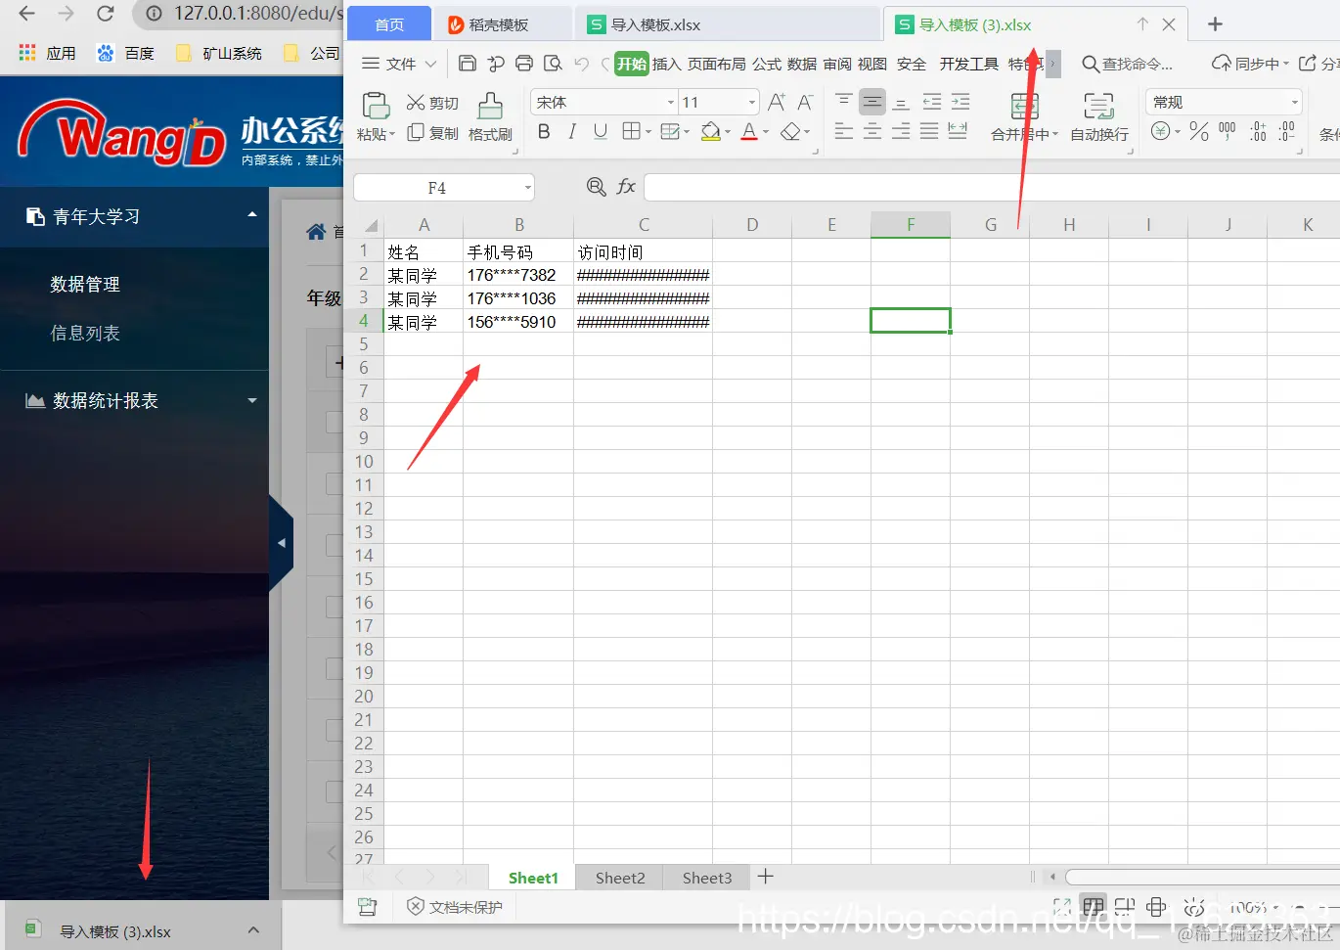Select bottom vertical alignment icon
The height and width of the screenshot is (950, 1340).
pos(902,102)
